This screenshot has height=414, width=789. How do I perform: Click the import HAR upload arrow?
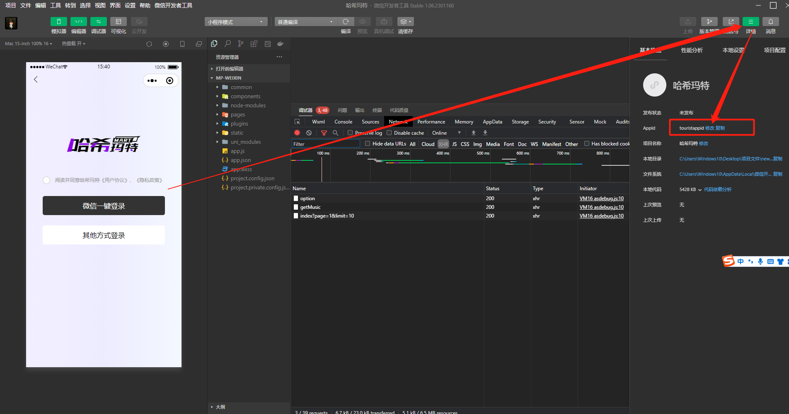point(474,133)
